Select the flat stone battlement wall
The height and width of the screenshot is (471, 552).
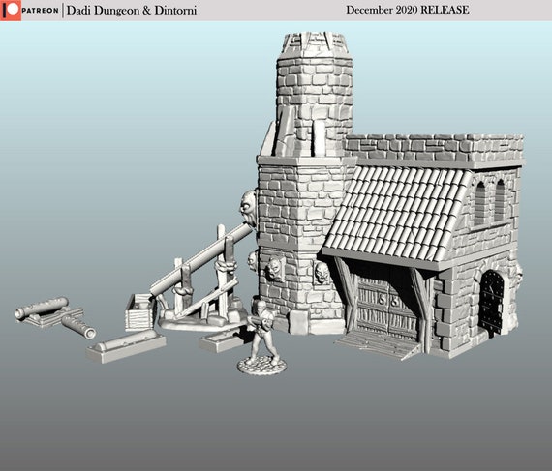[434, 148]
